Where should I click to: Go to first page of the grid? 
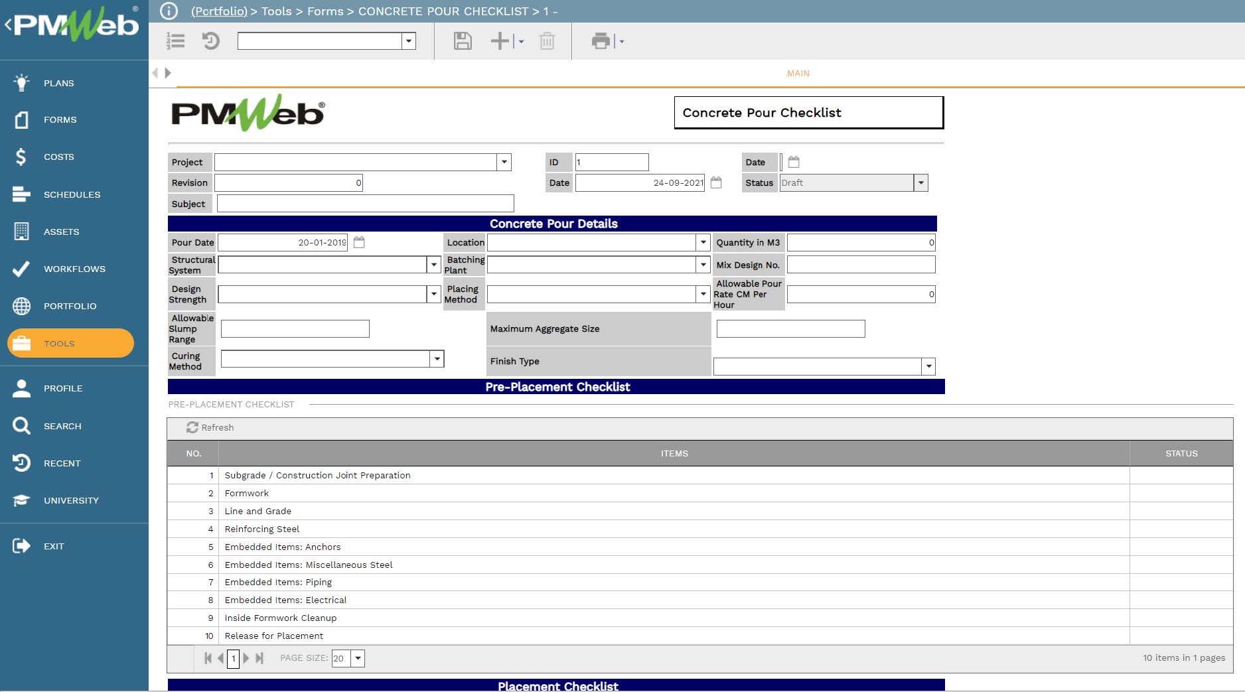[208, 658]
